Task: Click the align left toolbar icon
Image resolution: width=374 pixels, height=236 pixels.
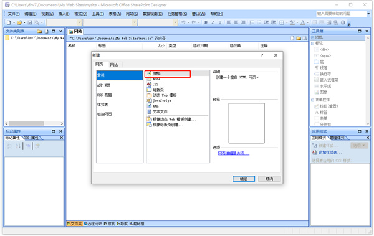Action: pos(229,22)
